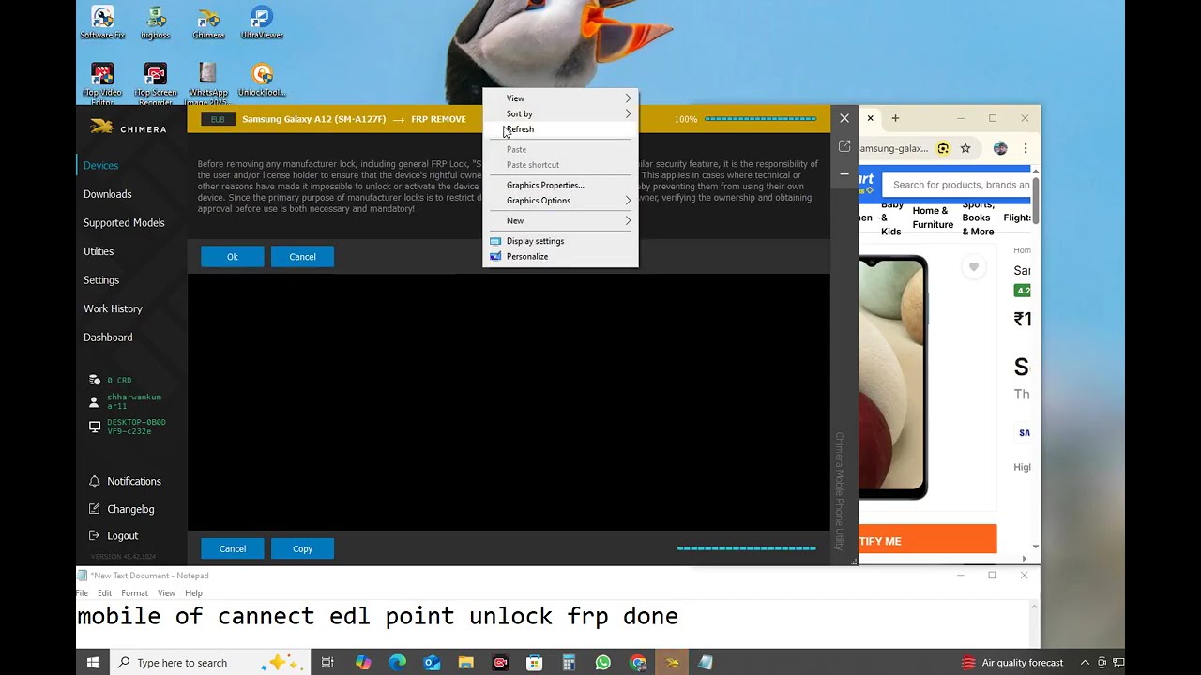Click the wishlist heart on the product image
Image resolution: width=1201 pixels, height=675 pixels.
[x=974, y=267]
